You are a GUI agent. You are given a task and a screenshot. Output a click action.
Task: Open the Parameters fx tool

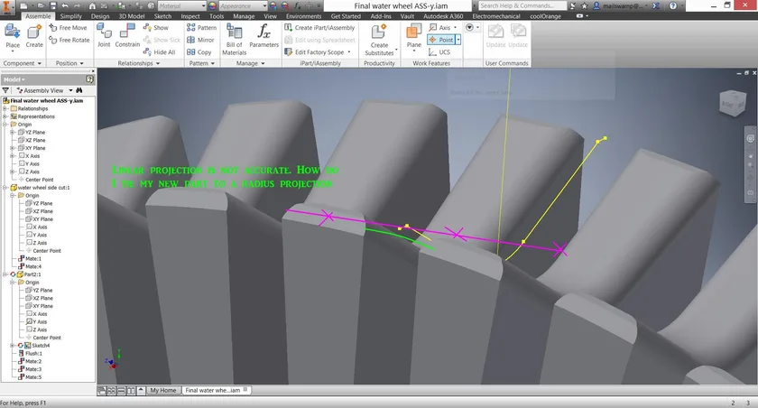point(263,36)
